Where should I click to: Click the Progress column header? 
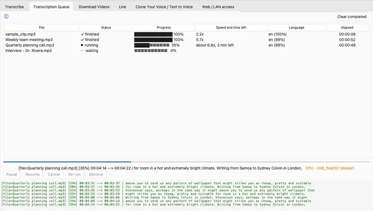(x=164, y=27)
